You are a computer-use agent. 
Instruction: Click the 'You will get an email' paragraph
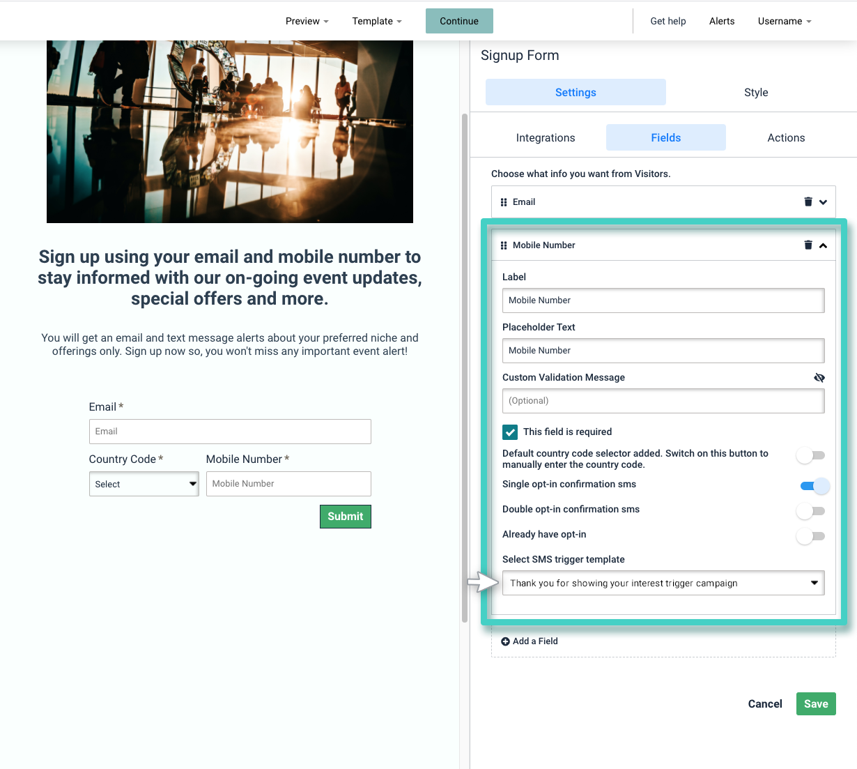(x=230, y=344)
